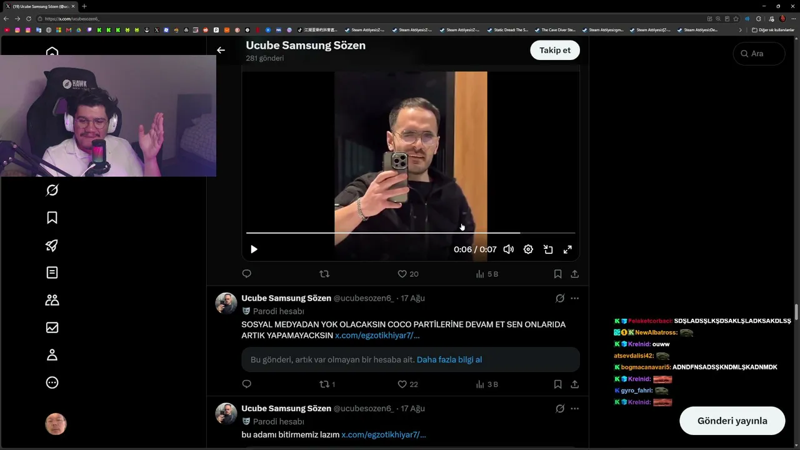Open The Cave Diver bookmark
This screenshot has height=450, width=800.
click(x=555, y=30)
